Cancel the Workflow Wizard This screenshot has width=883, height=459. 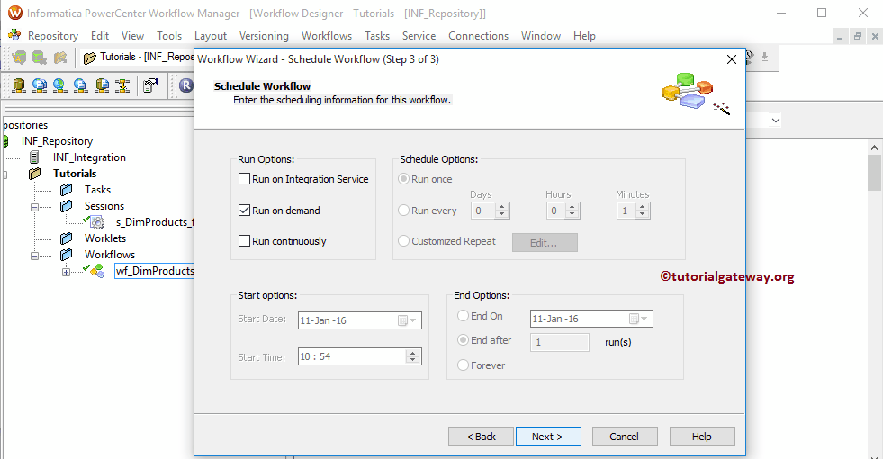coord(625,436)
